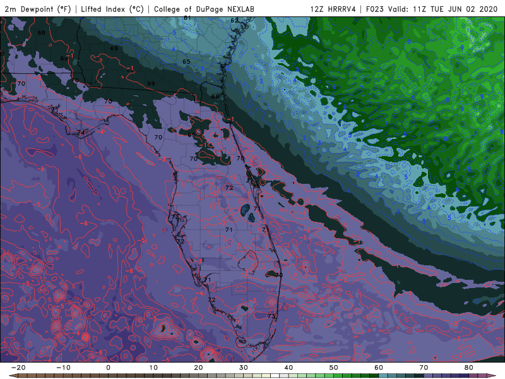
Task: Click the "-10" colorbar tick label
Action: [x=63, y=368]
